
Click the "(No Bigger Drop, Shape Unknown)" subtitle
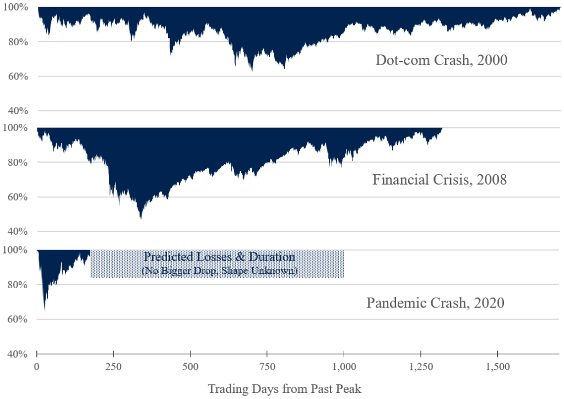(x=219, y=271)
